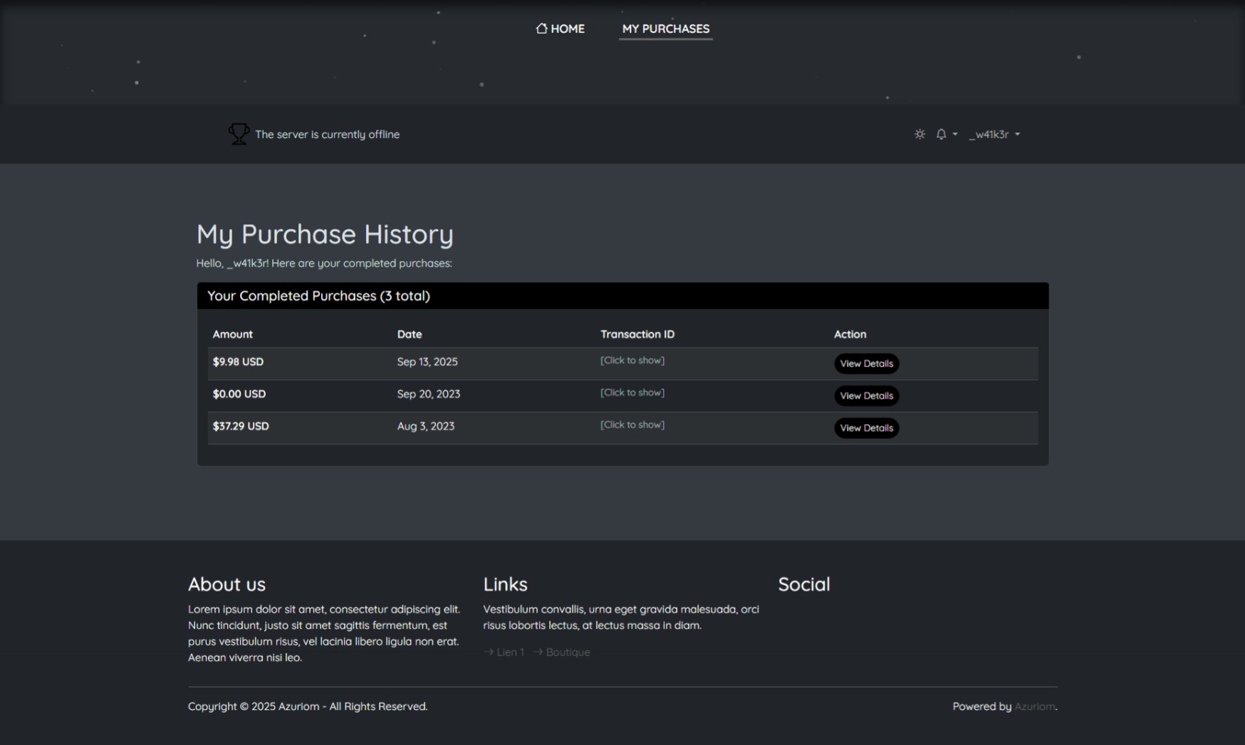The width and height of the screenshot is (1245, 745).
Task: Click the HOME house icon in navigation
Action: click(x=542, y=28)
